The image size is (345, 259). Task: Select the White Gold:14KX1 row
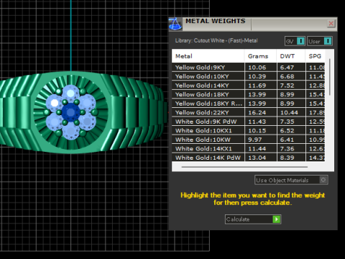[x=249, y=149]
